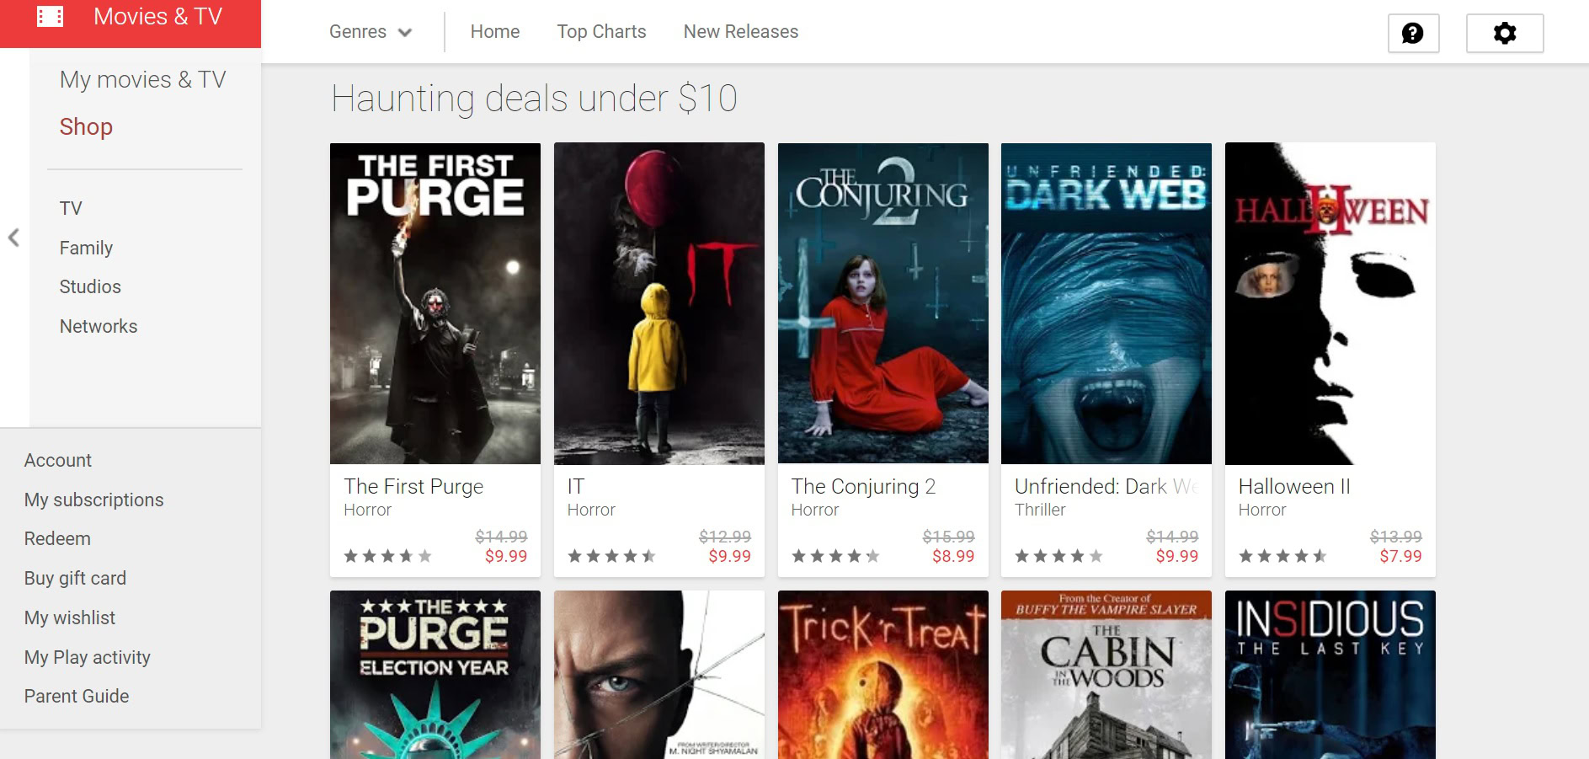Open Unfriended: Dark Web poster
The width and height of the screenshot is (1589, 759).
click(1106, 303)
